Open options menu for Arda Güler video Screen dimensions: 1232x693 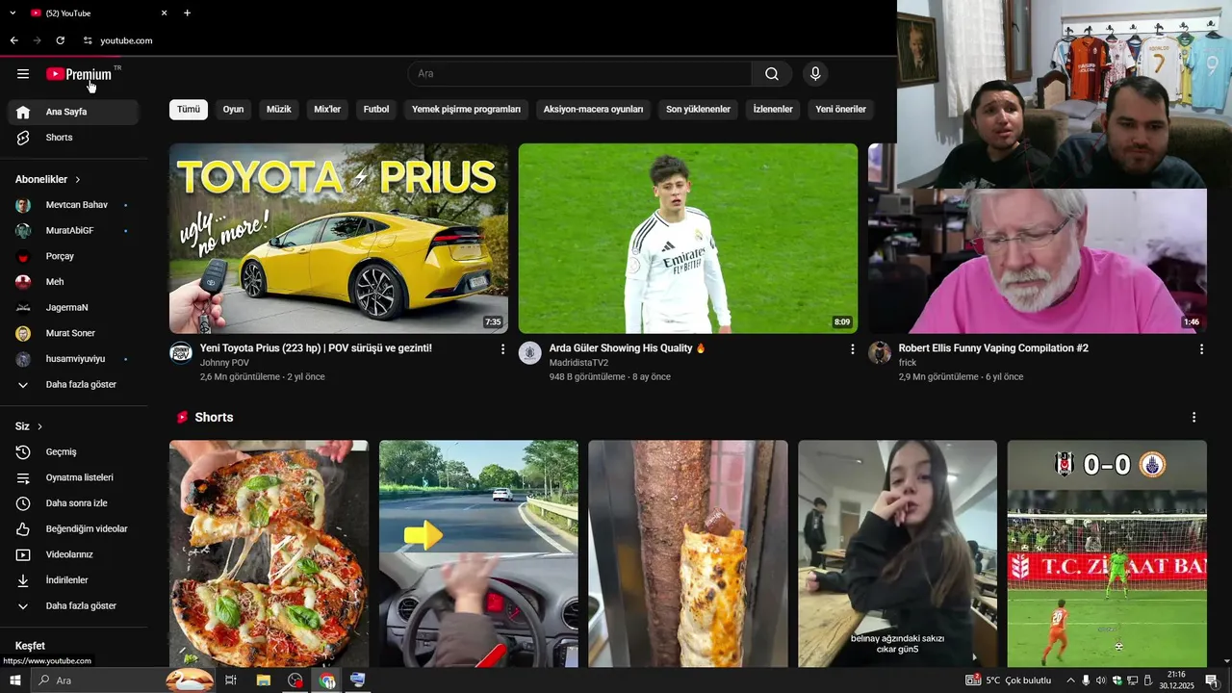coord(852,349)
